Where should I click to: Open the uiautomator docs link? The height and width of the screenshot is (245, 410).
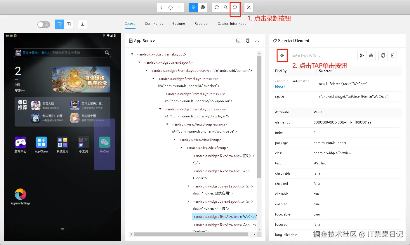point(280,86)
